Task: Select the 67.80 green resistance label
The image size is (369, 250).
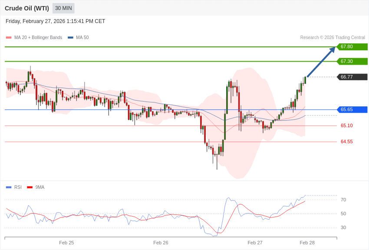Action: point(352,47)
